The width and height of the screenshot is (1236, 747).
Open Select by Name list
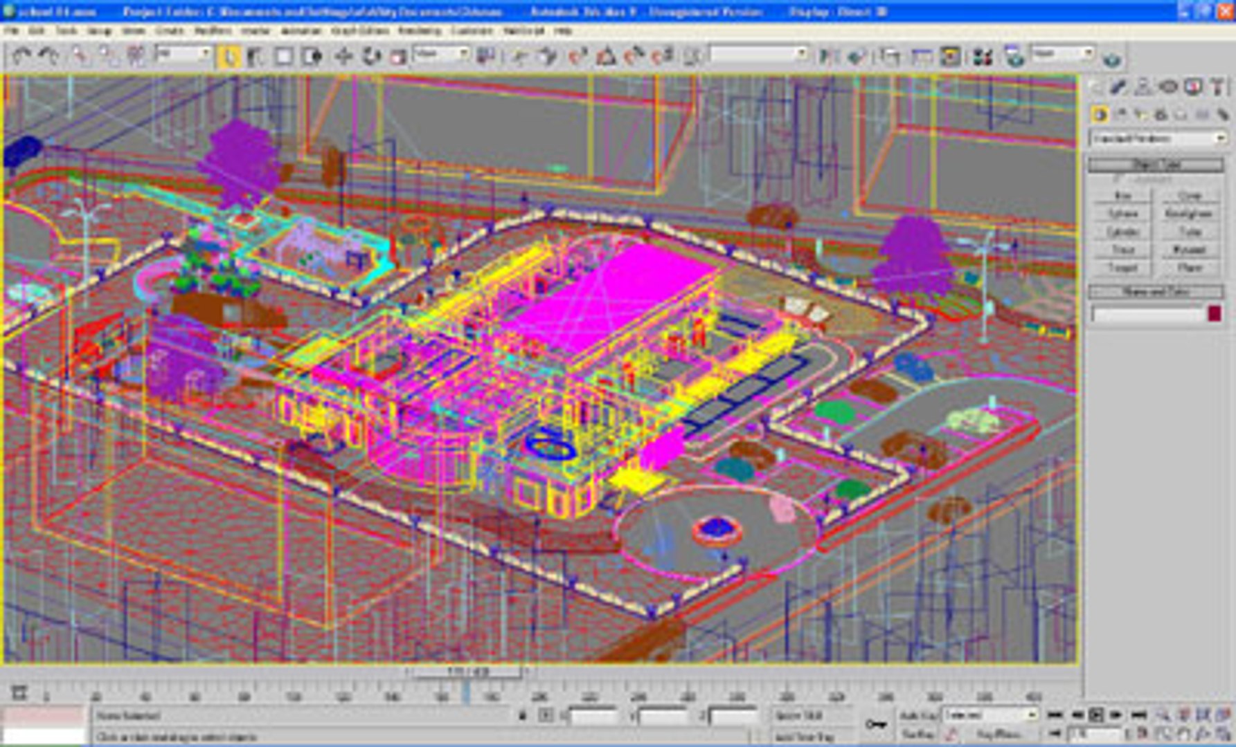click(x=256, y=56)
